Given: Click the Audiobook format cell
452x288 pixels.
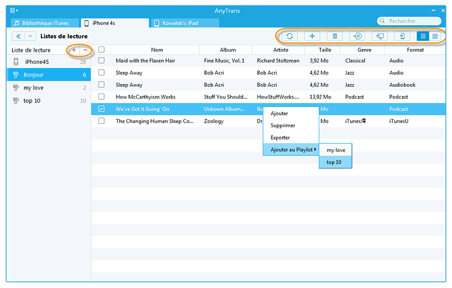Looking at the screenshot, I should [403, 84].
